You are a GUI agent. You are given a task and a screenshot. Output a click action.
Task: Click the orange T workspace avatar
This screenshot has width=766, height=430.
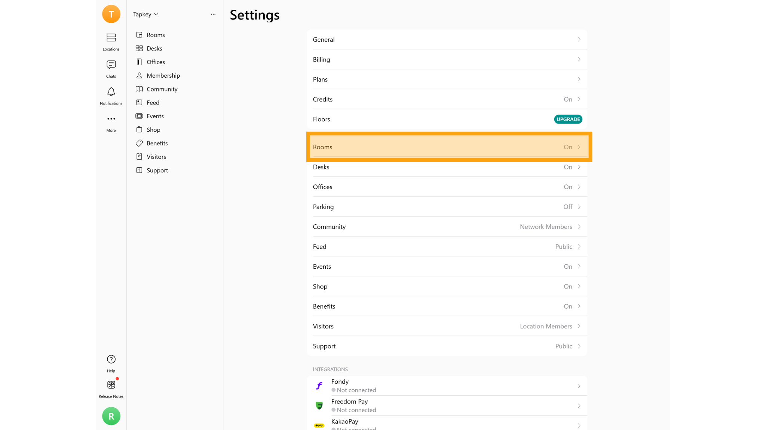click(x=111, y=14)
